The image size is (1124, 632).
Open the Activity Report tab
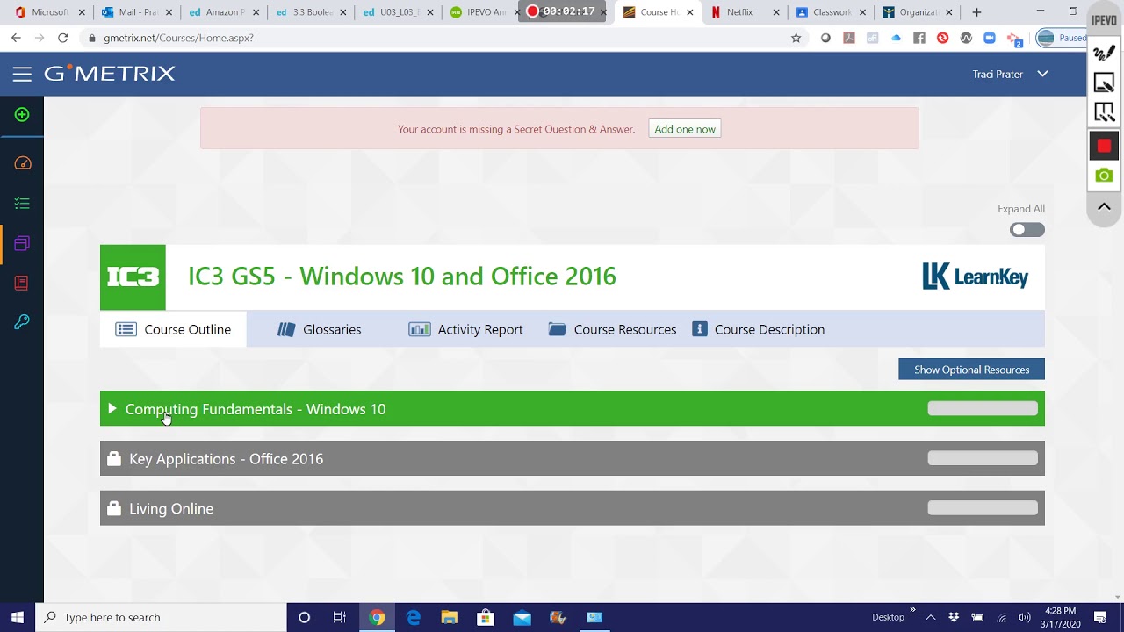[x=465, y=329]
